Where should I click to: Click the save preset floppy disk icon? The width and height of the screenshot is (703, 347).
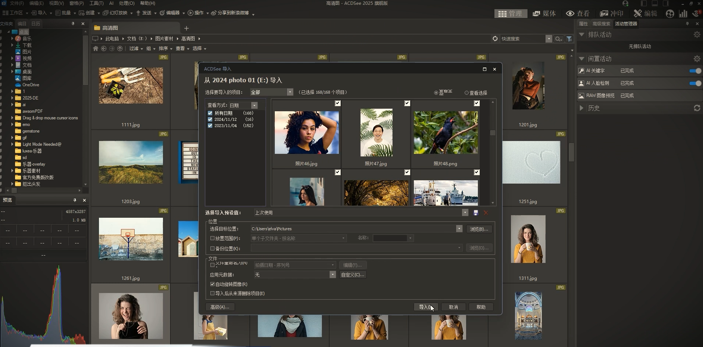[x=476, y=213]
